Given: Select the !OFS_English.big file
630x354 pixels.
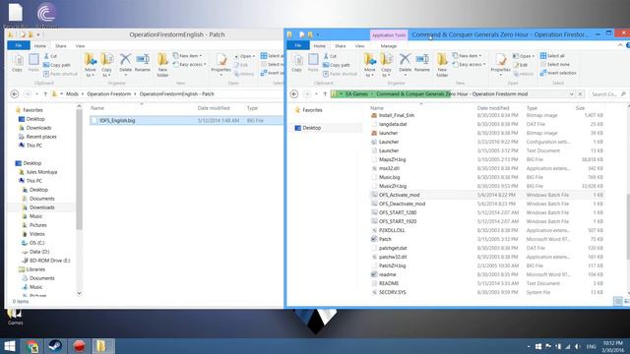Looking at the screenshot, I should point(186,120).
